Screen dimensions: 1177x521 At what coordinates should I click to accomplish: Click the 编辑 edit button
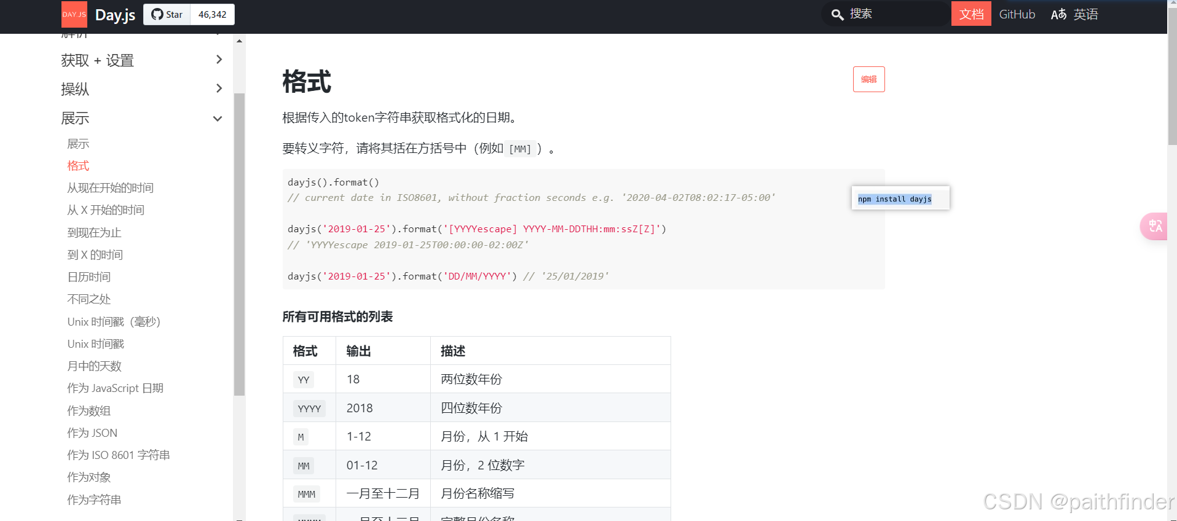click(868, 79)
